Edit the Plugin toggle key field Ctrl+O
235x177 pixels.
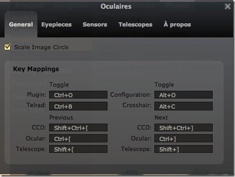pyautogui.click(x=78, y=95)
